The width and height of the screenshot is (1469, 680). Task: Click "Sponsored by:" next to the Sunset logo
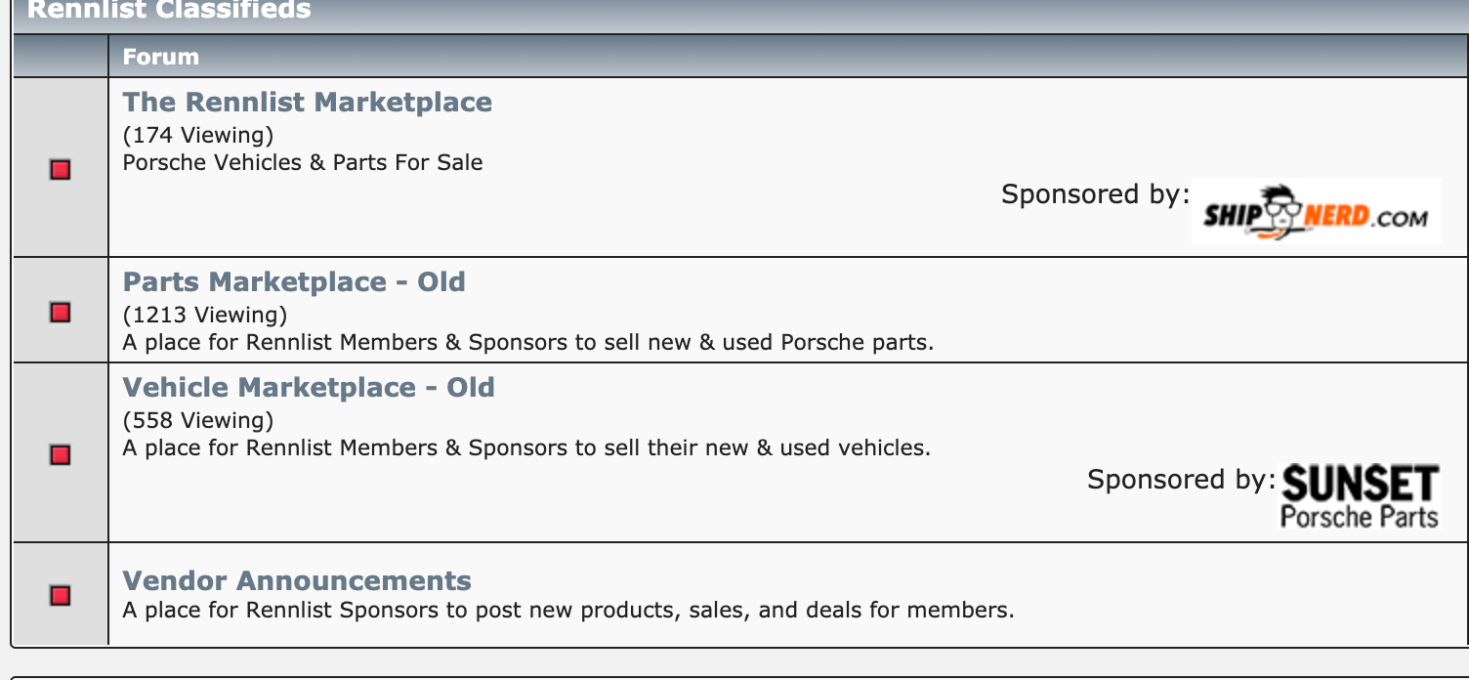(1181, 480)
